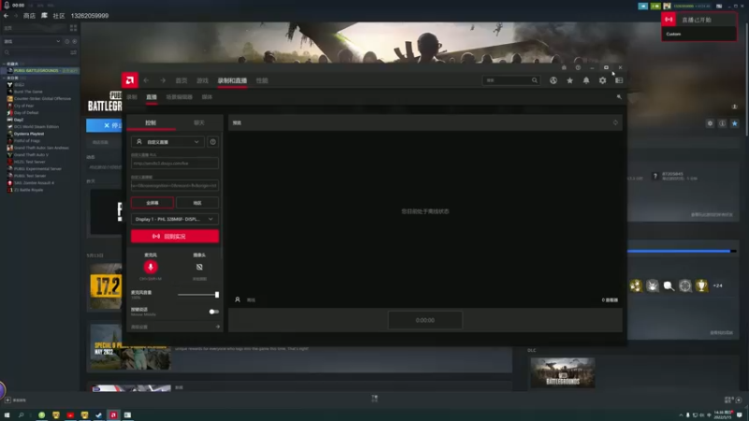Click the AMD logo home icon
Image resolution: width=749 pixels, height=421 pixels.
pos(129,80)
